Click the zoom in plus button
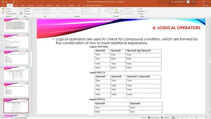 tap(202, 118)
